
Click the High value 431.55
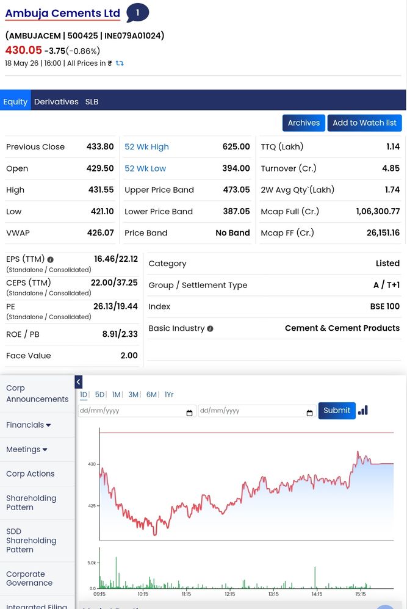point(101,190)
